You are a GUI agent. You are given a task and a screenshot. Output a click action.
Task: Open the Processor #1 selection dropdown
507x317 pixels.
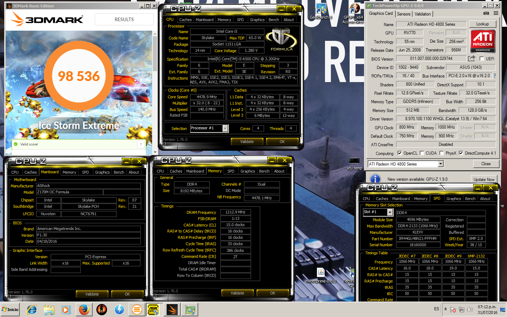(x=225, y=129)
